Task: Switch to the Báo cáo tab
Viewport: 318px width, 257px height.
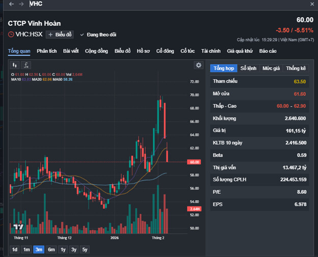Action: (268, 51)
